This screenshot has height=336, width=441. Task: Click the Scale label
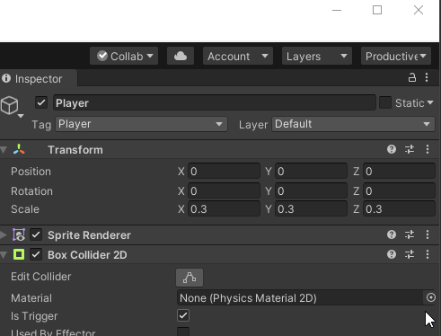[x=25, y=209]
